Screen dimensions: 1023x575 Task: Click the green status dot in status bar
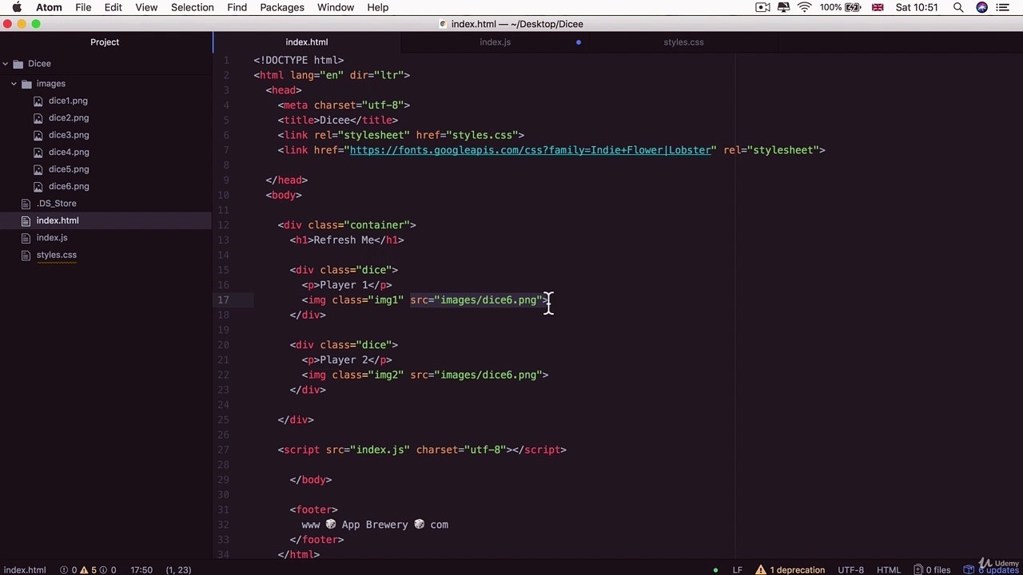pos(715,570)
